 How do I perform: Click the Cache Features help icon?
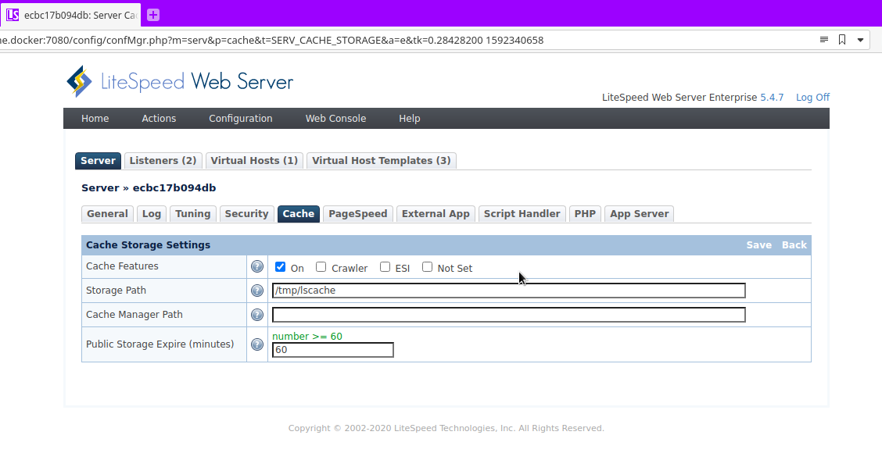pos(256,266)
